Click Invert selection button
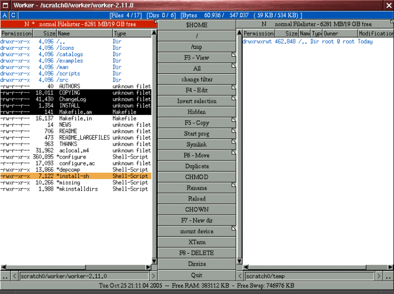Screen dimensions: 394x294 (x=196, y=101)
